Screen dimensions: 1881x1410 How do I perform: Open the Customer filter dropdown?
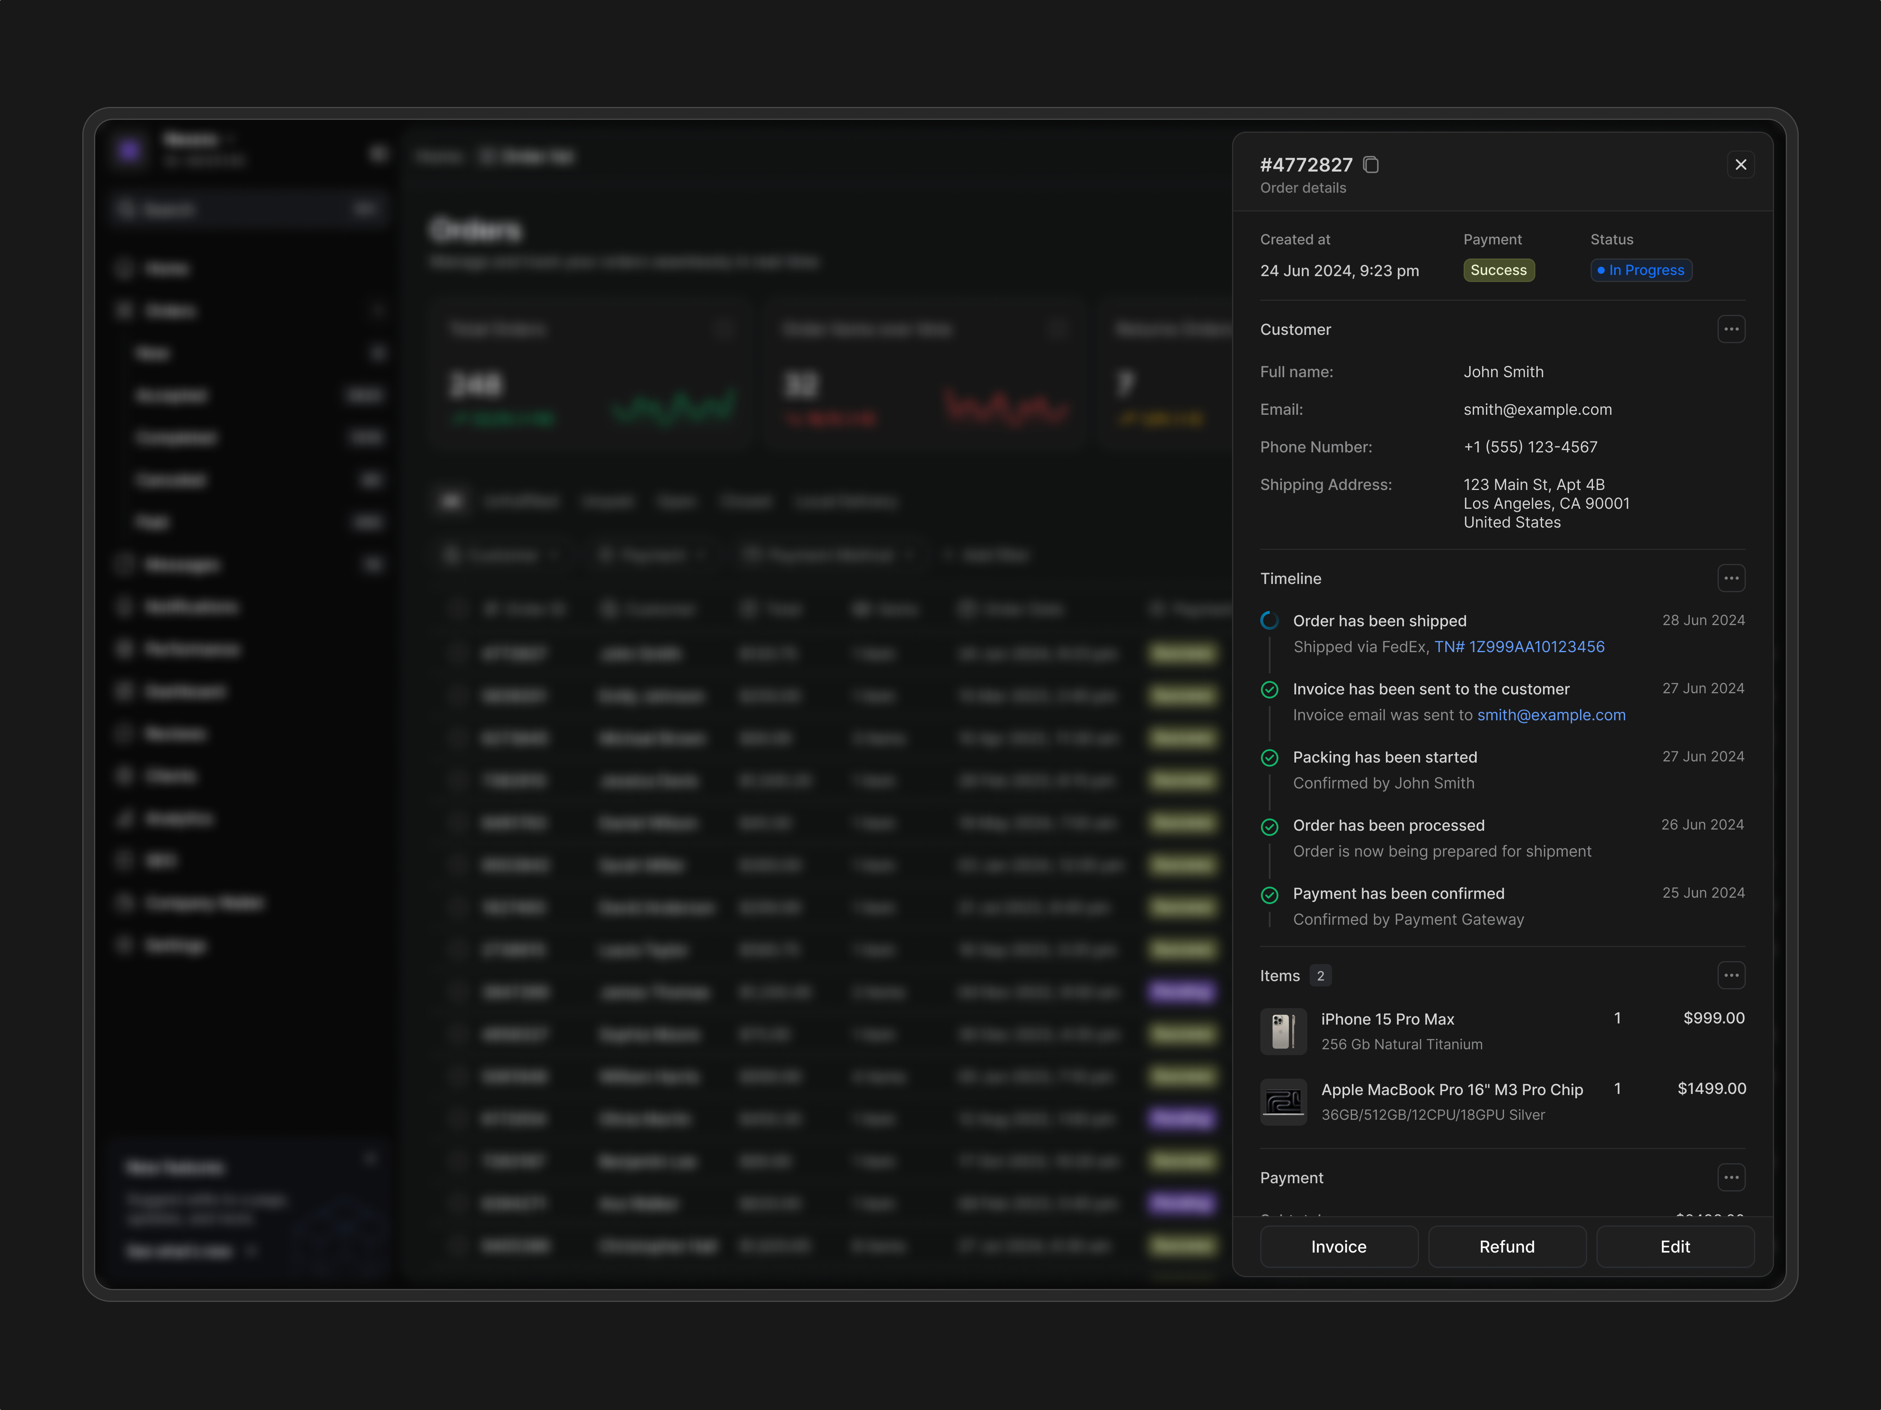click(502, 554)
